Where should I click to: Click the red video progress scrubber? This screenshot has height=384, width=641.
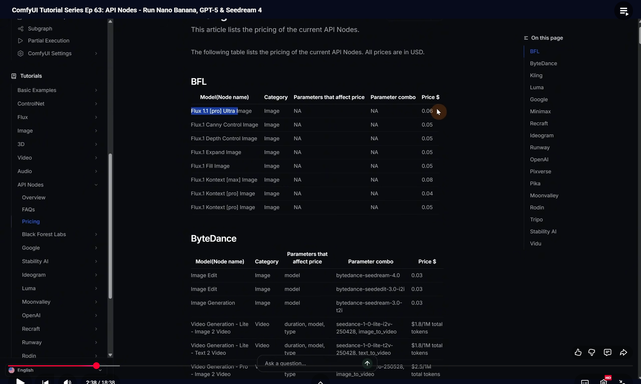[x=96, y=366]
